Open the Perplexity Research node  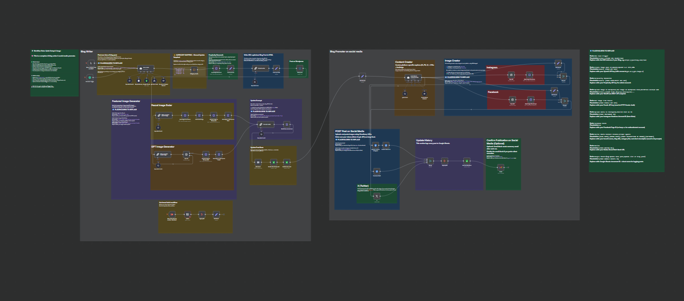coord(216,69)
